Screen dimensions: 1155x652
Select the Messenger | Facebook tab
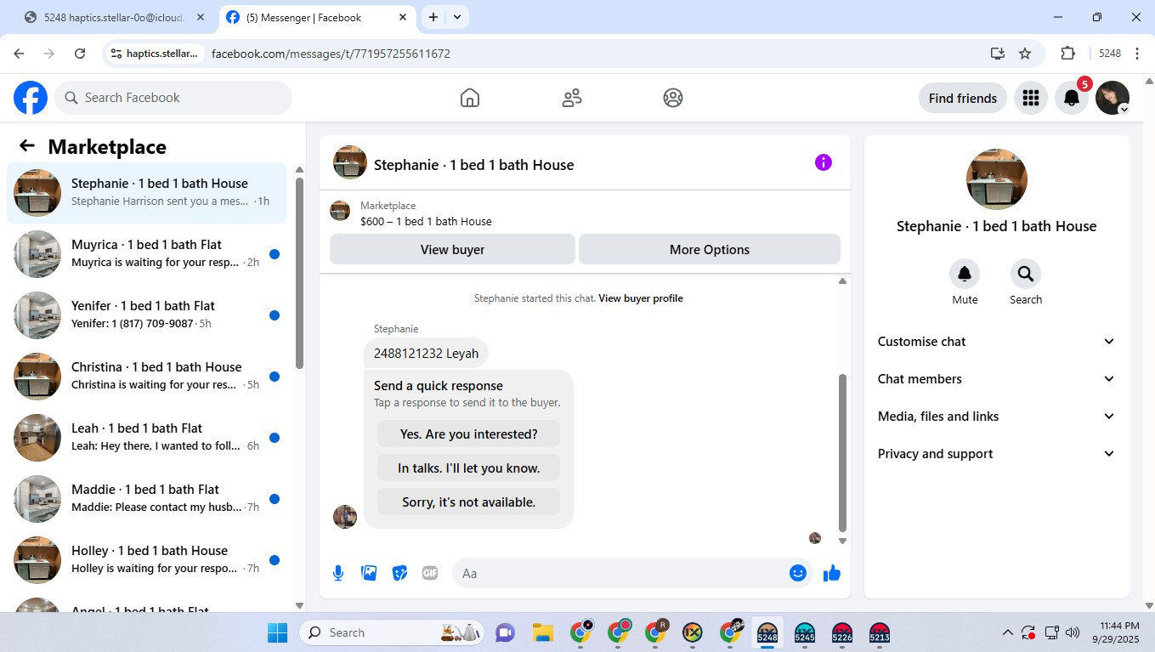(x=317, y=17)
